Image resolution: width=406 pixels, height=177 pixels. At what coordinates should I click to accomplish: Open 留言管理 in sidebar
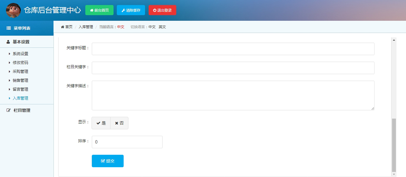pos(20,89)
